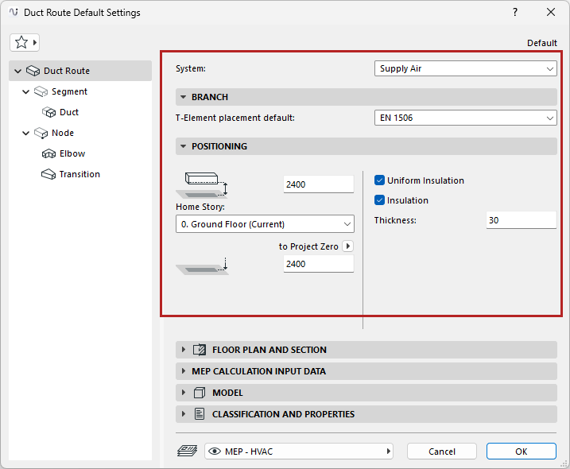The image size is (570, 469).
Task: Click the Thickness label
Action: tap(395, 220)
